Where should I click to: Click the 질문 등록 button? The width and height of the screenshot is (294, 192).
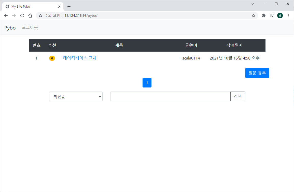(257, 73)
